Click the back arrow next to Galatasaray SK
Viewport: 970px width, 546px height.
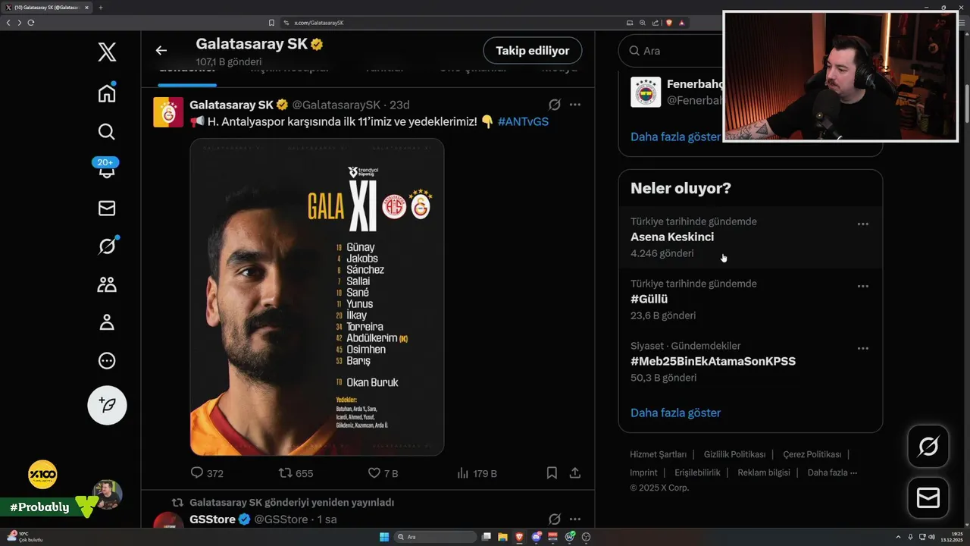(161, 51)
